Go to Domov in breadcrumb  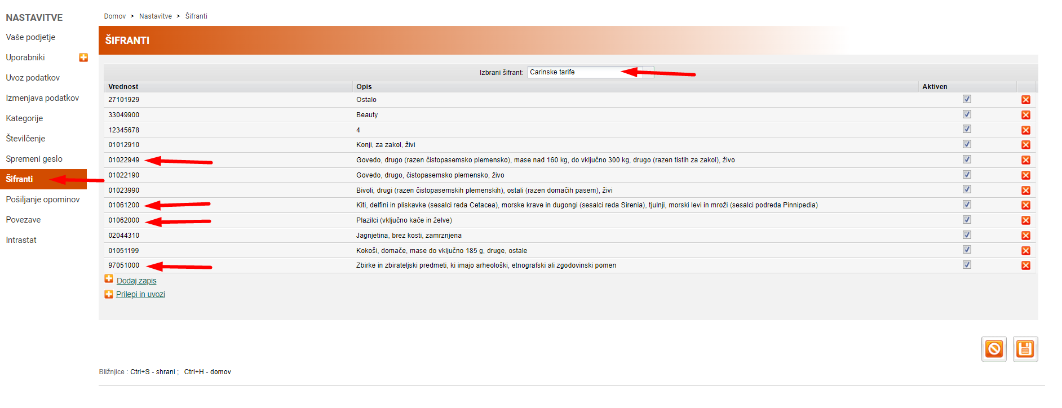[x=114, y=16]
